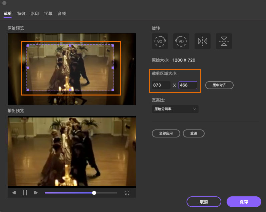The image size is (266, 212).
Task: Switch to the 特效 tab
Action: click(x=21, y=14)
